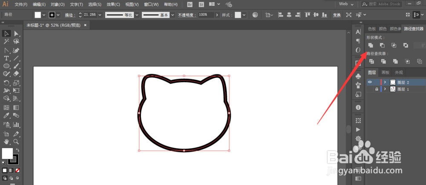Click the 变换 transform link
Image resolution: width=426 pixels, height=185 pixels.
(337, 15)
